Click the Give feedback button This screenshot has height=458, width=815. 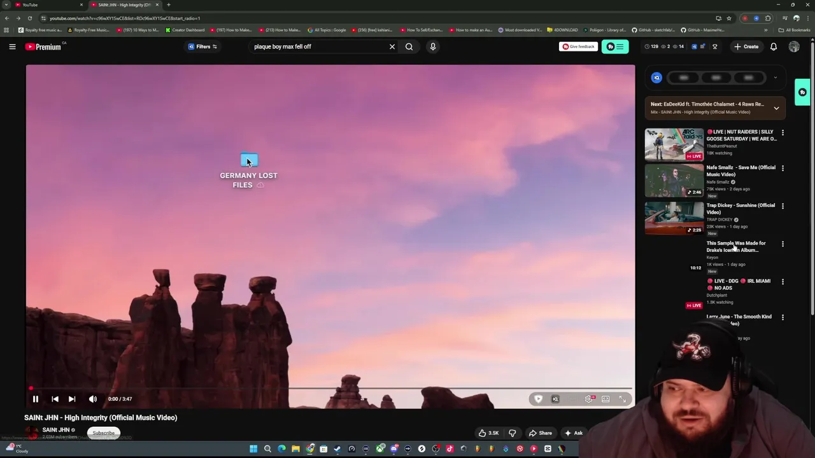coord(578,46)
